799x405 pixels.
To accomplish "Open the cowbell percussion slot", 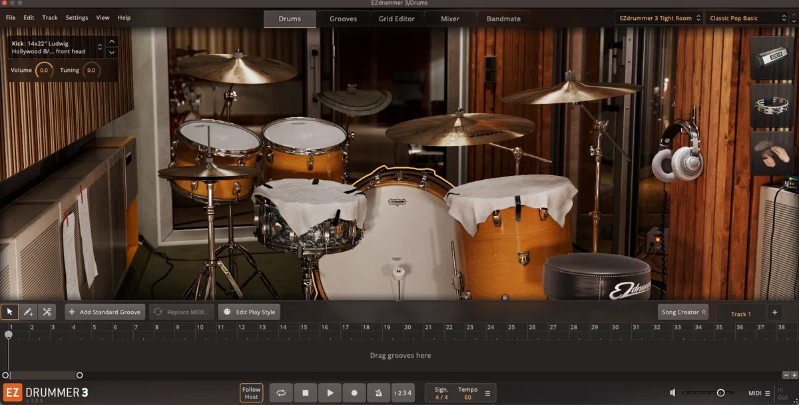I will [772, 58].
